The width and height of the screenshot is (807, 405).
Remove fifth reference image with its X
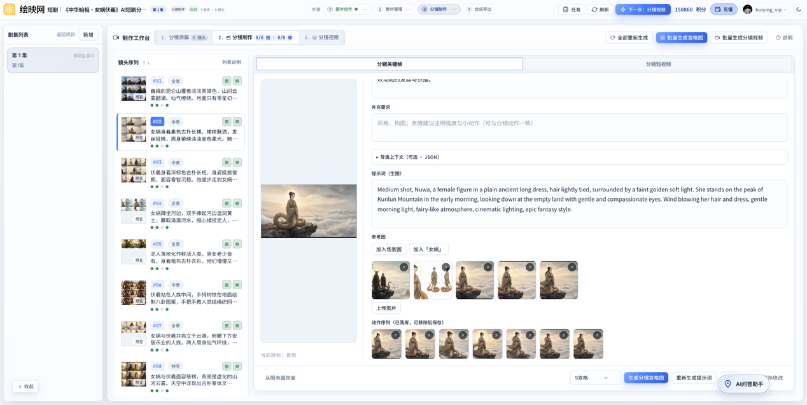572,267
